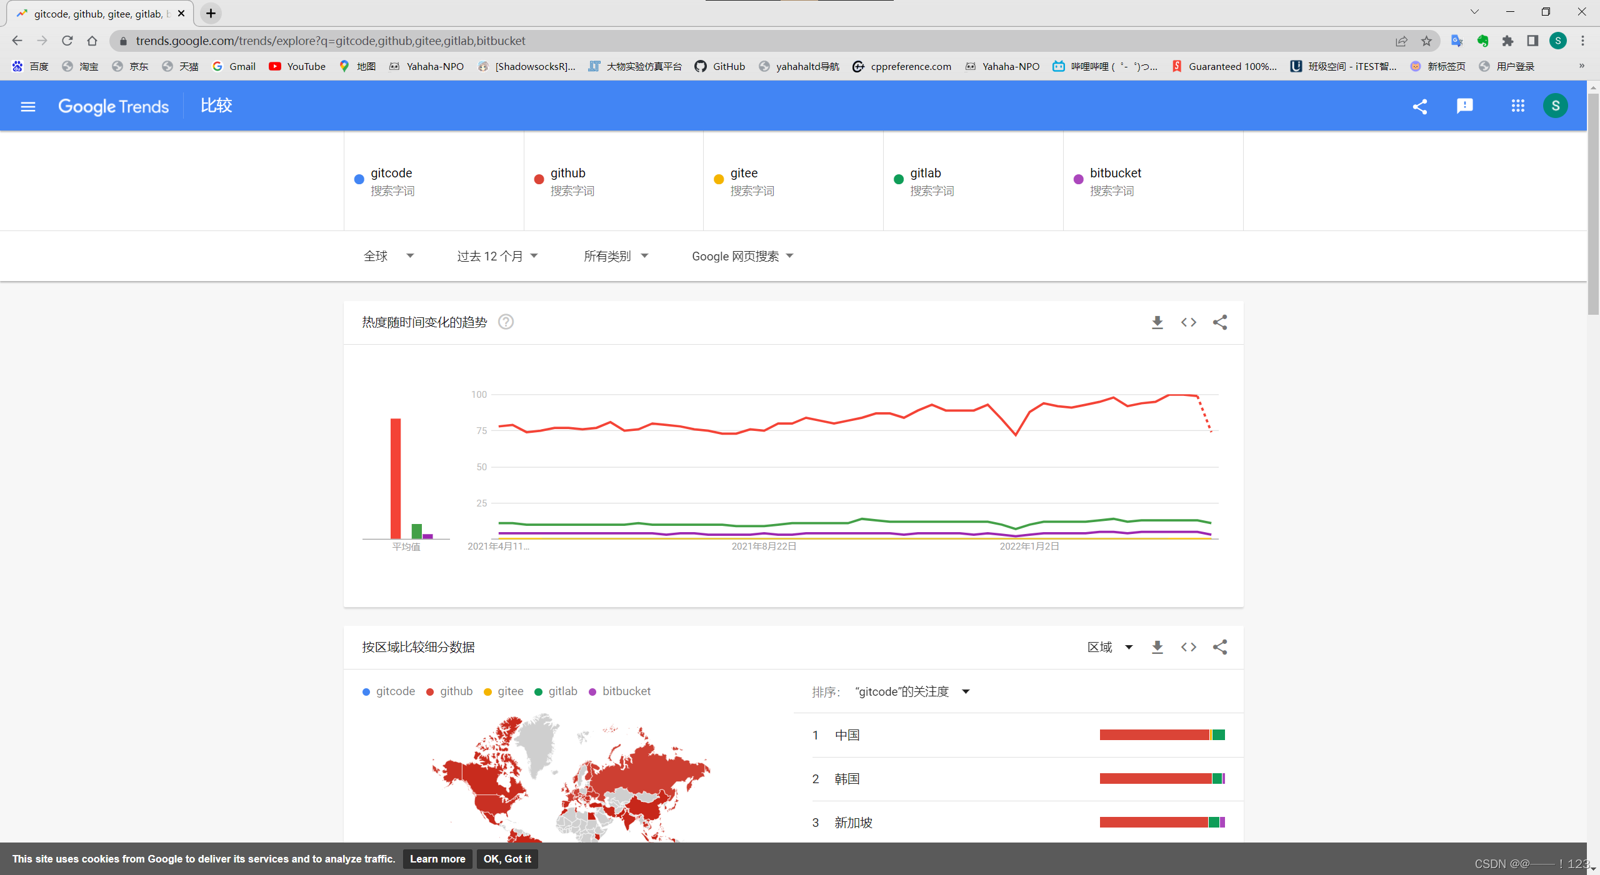Expand the 所有类别 category dropdown
Image resolution: width=1600 pixels, height=875 pixels.
point(616,256)
